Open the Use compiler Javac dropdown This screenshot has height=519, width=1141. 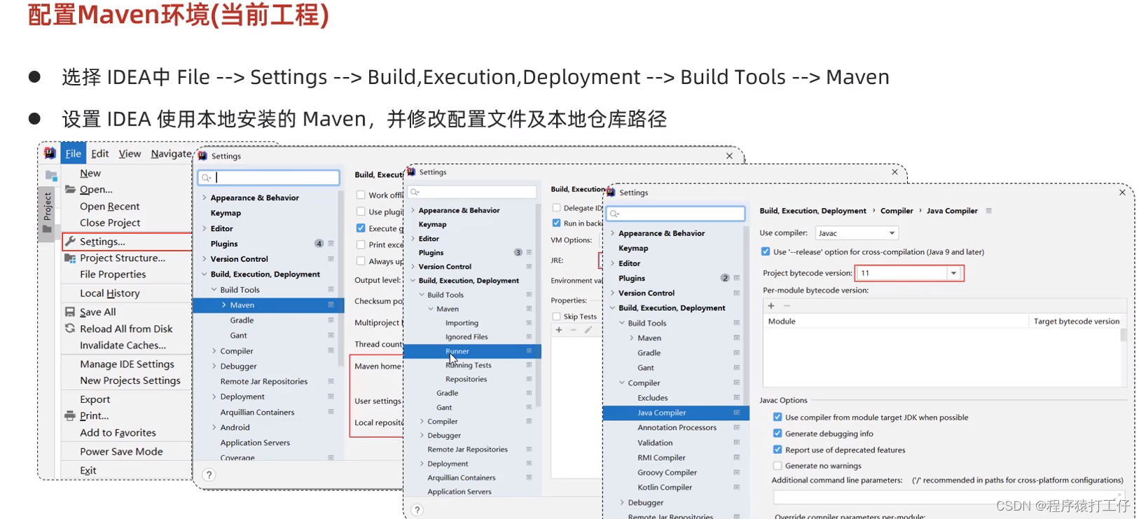[x=857, y=233]
